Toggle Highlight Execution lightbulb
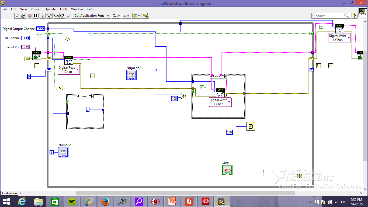Image resolution: width=368 pixels, height=207 pixels. pos(42,16)
